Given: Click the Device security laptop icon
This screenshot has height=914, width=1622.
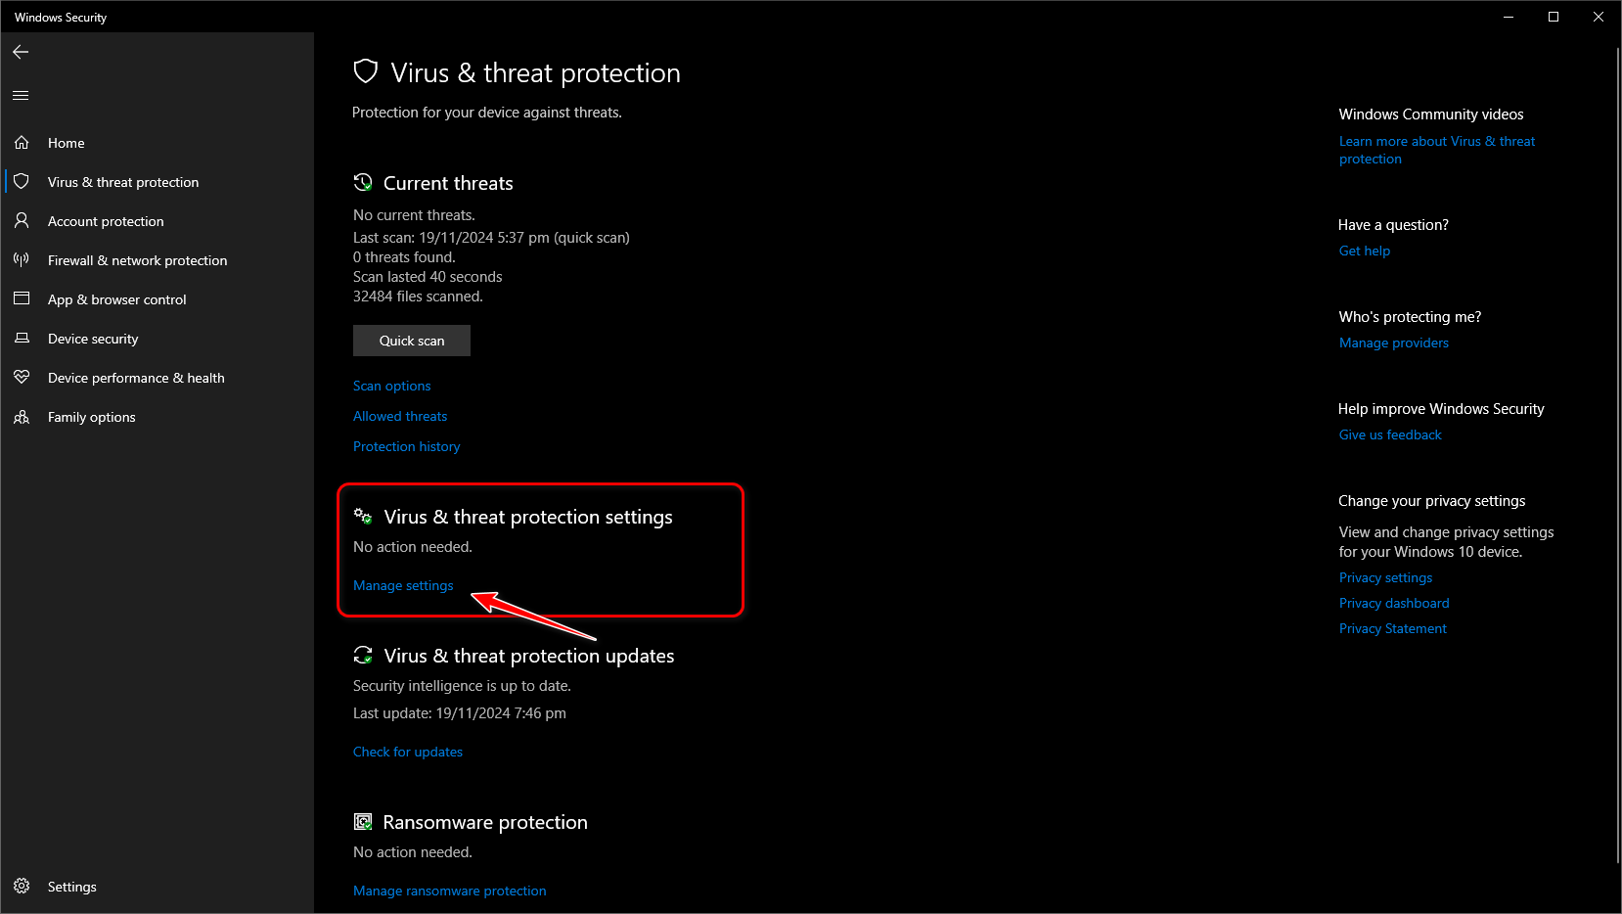Looking at the screenshot, I should [x=22, y=339].
